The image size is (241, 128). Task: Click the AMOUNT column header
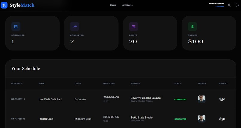tap(223, 84)
